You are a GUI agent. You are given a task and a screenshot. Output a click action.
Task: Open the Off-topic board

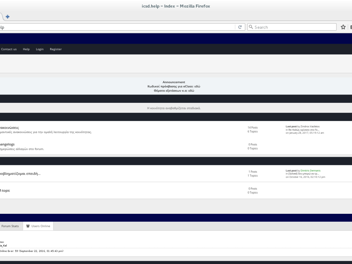pos(5,190)
